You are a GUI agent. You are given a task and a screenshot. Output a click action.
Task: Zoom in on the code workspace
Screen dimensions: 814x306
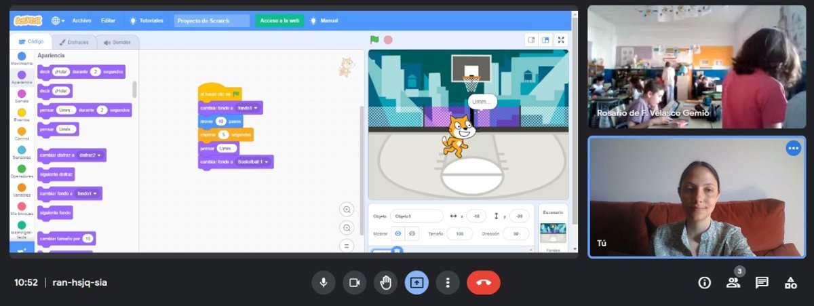click(347, 210)
